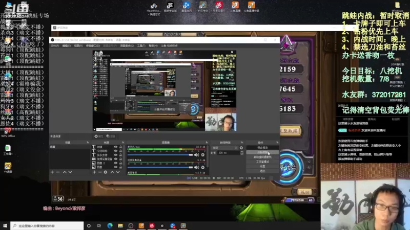Screen dimensions: 410x230
Task: Open the Windows Start menu
Action: (x=5, y=225)
